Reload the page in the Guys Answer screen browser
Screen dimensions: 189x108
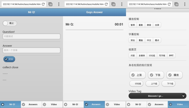[106, 4]
